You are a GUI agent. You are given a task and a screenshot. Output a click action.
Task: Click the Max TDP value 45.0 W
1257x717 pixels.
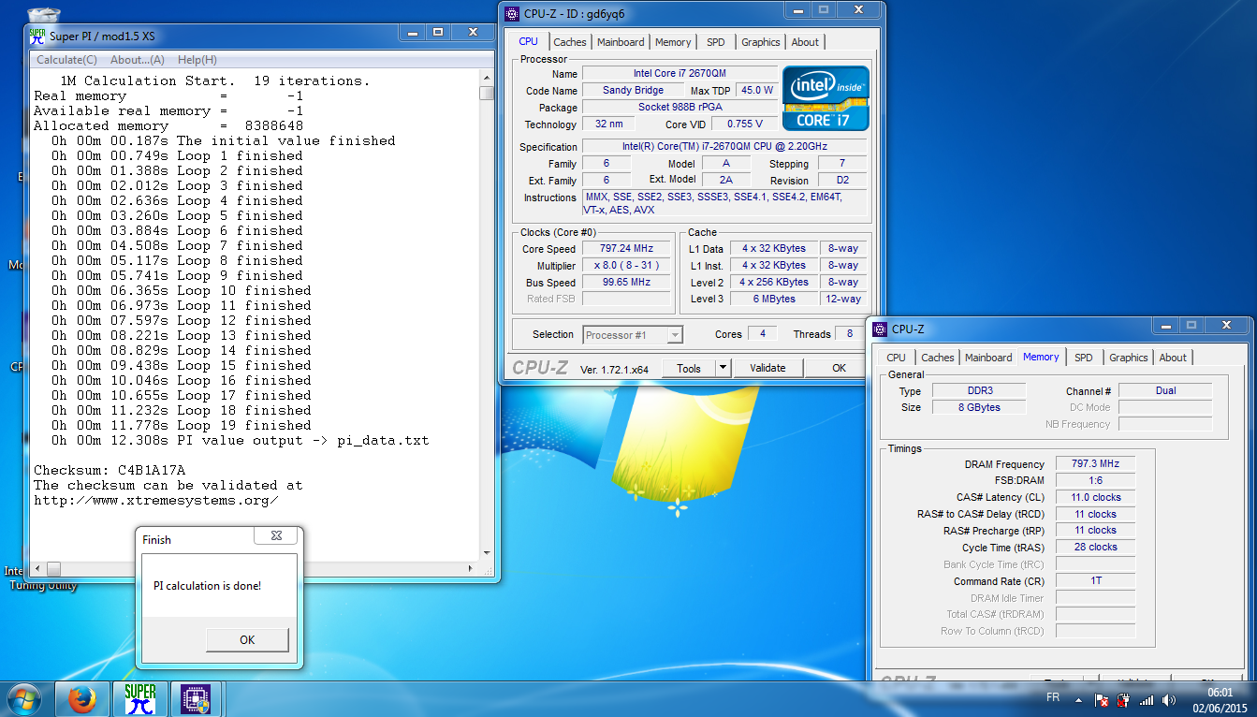[757, 90]
